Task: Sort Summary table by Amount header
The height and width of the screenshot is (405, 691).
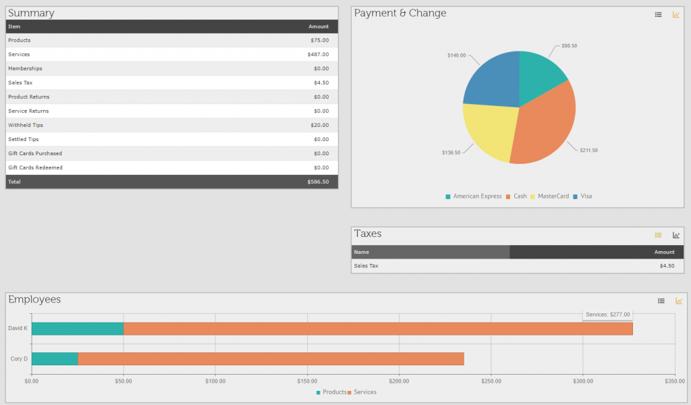Action: (319, 26)
